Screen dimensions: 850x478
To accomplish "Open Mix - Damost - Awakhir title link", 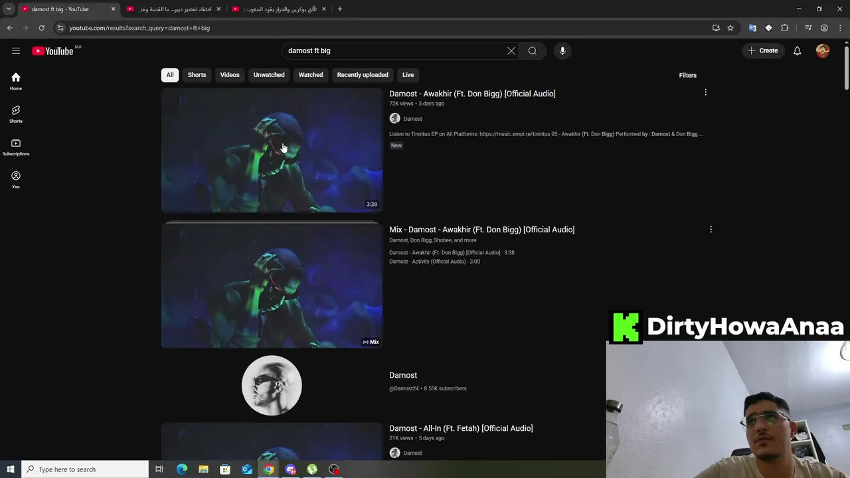I will click(482, 230).
